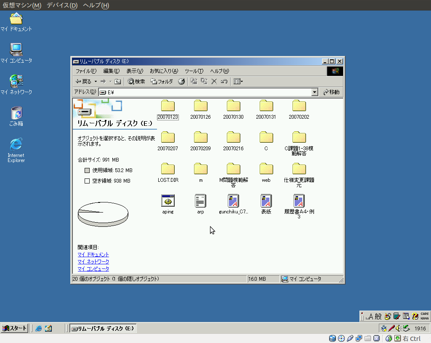
Task: Click the Undo toolbar icon
Action: [x=224, y=82]
